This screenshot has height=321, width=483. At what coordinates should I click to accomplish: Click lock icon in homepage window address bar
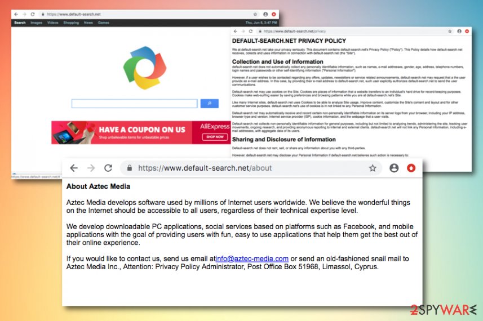click(x=43, y=14)
